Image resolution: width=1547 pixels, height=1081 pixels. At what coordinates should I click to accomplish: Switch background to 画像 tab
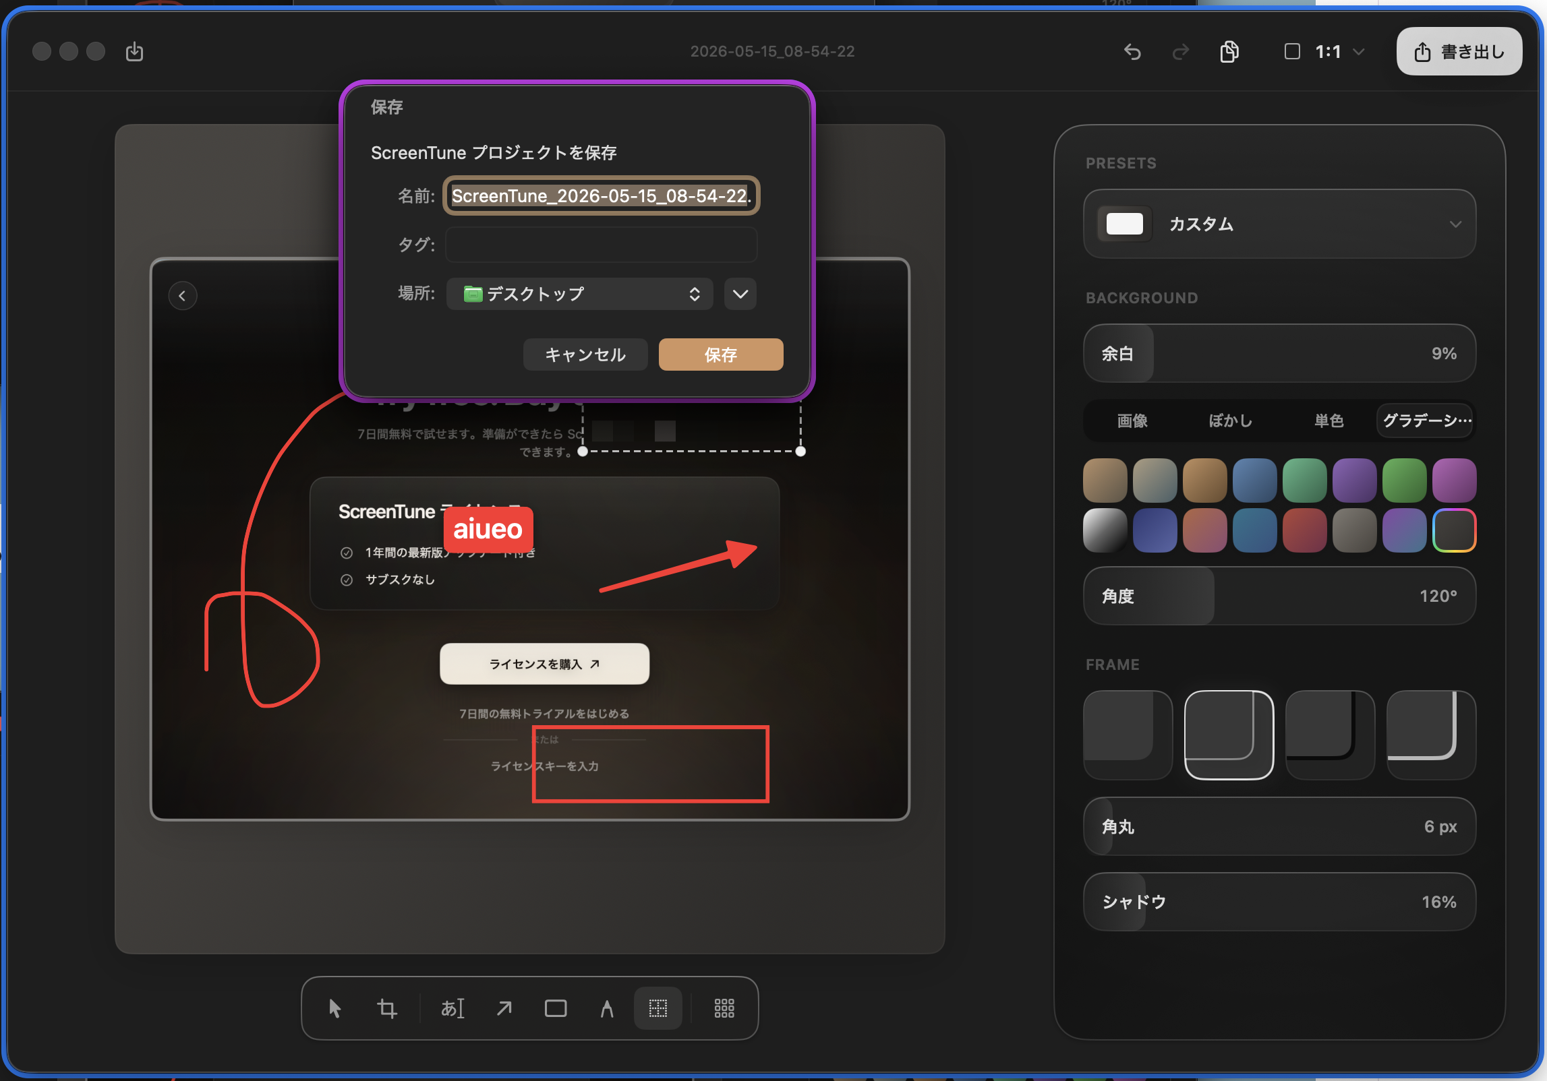pyautogui.click(x=1132, y=421)
